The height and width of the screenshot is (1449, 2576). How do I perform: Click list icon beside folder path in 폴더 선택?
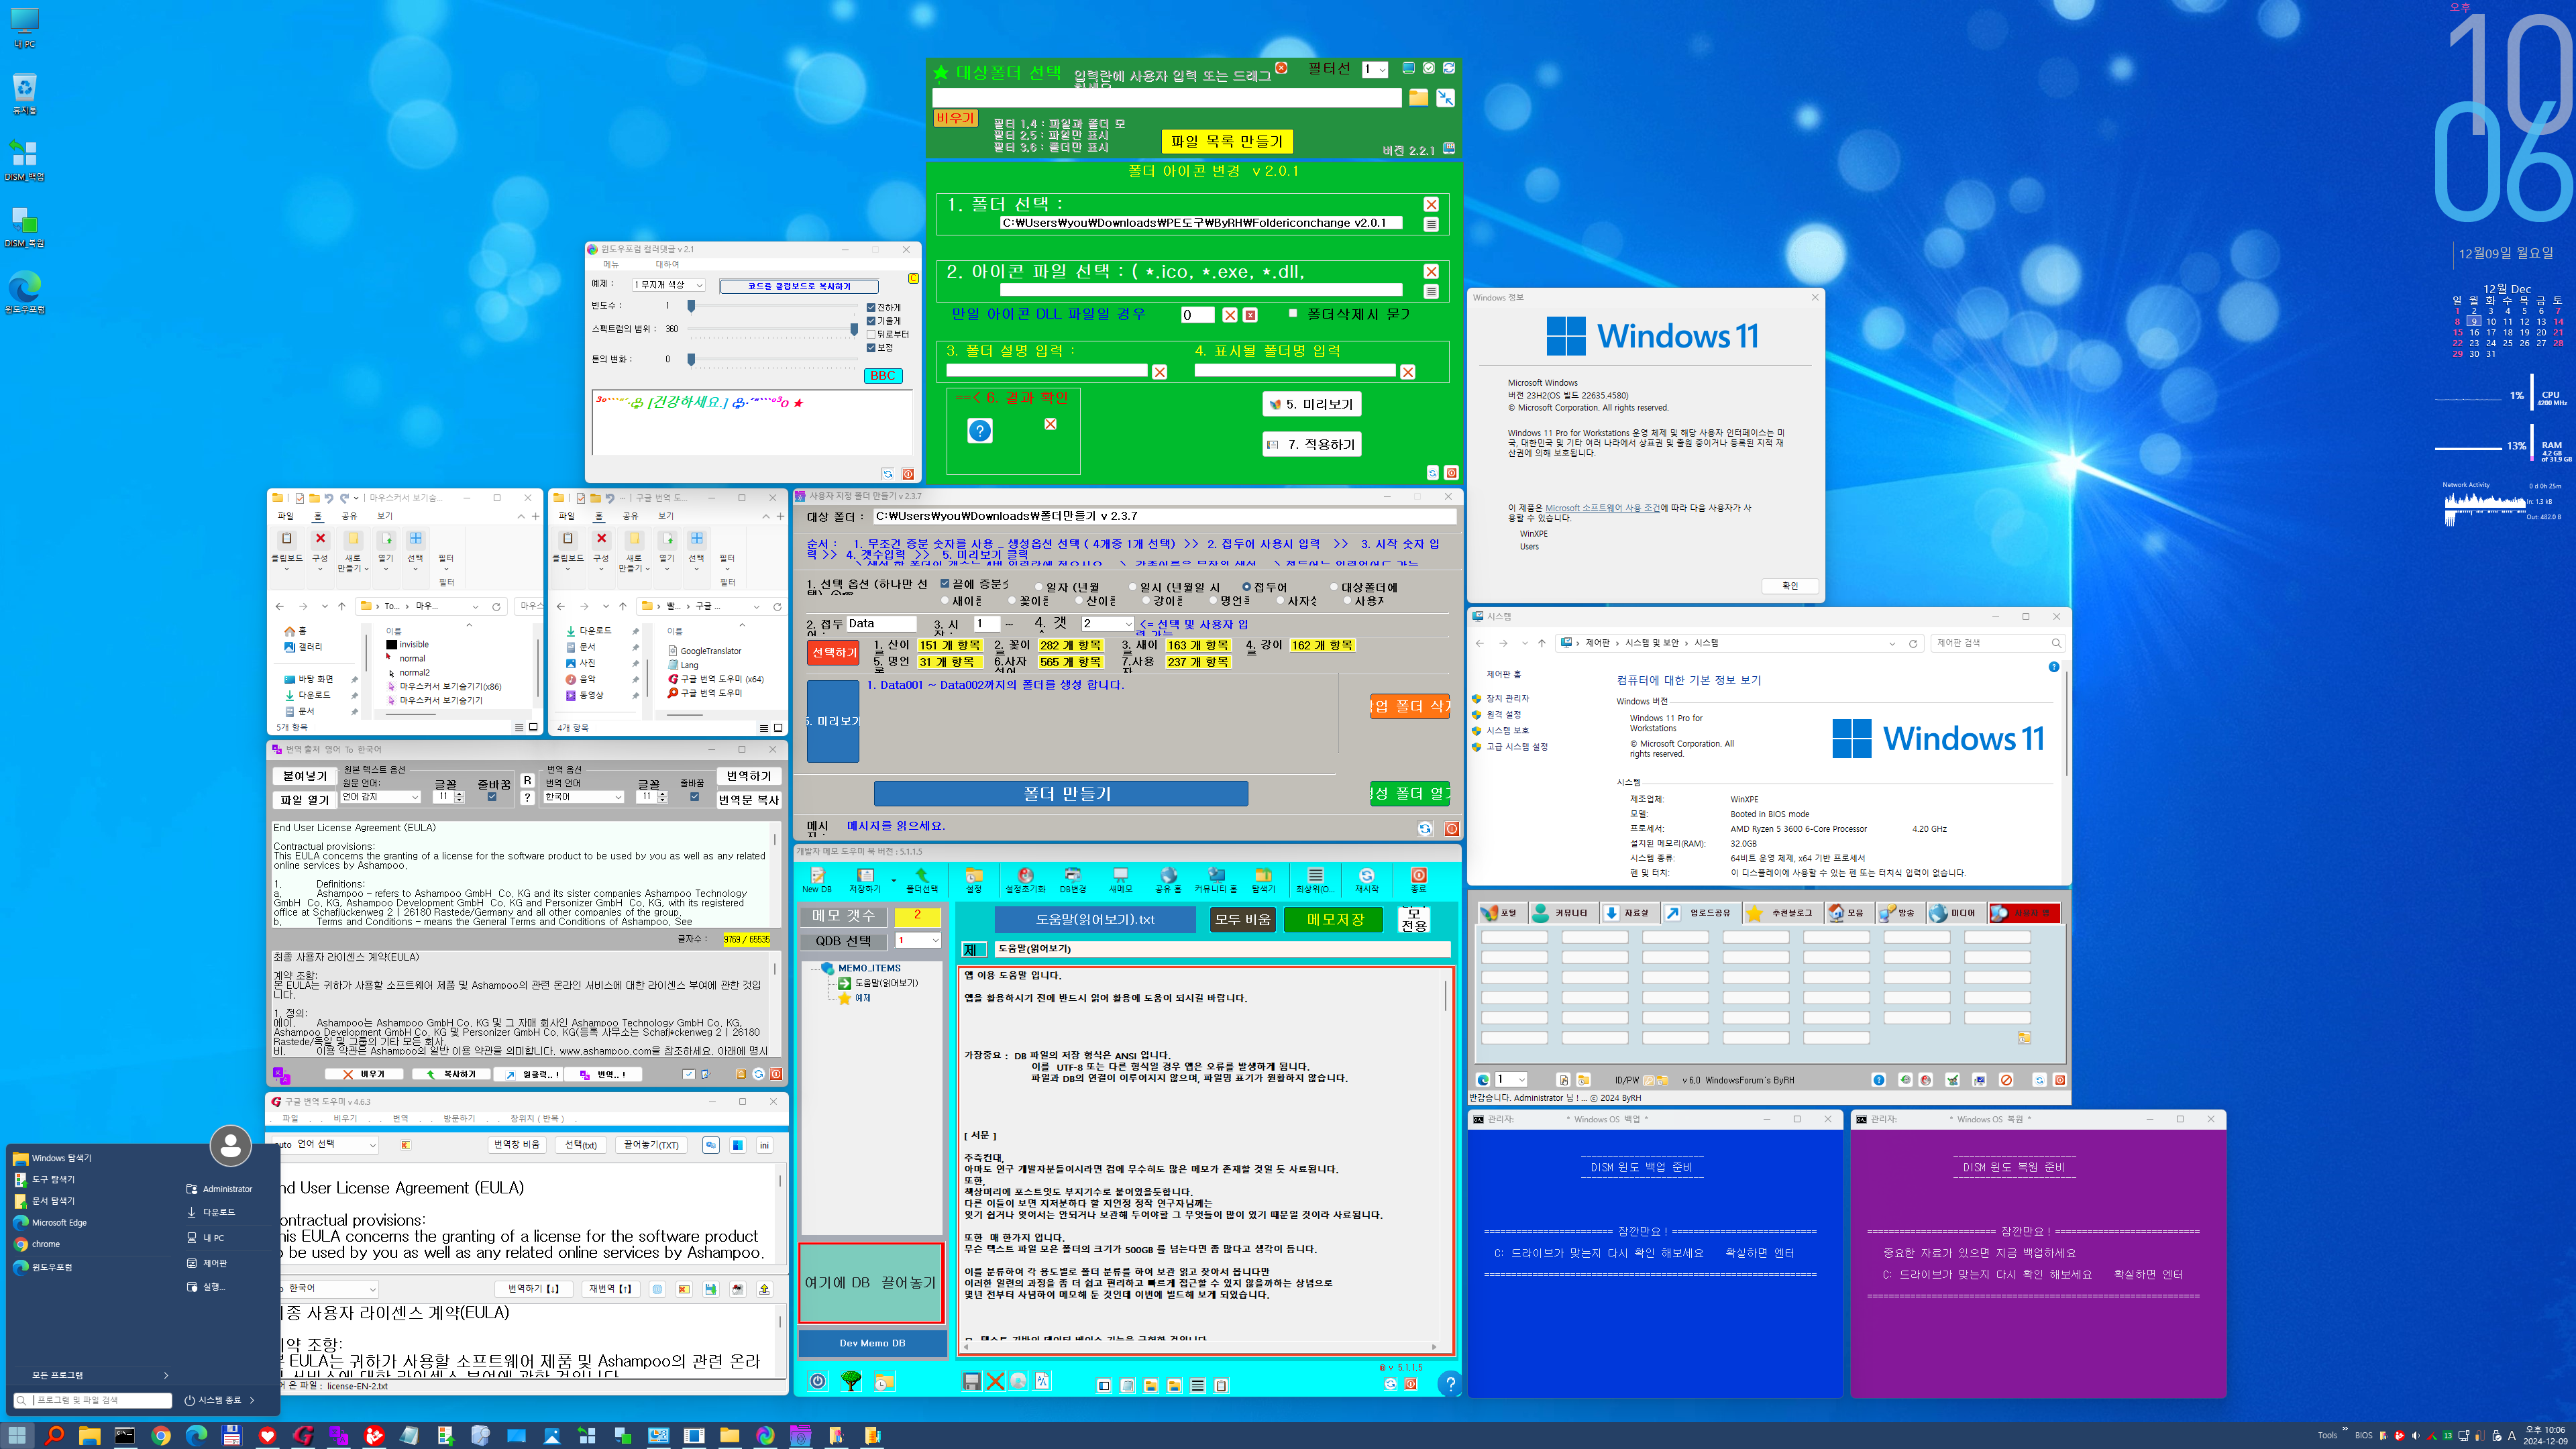[1431, 225]
